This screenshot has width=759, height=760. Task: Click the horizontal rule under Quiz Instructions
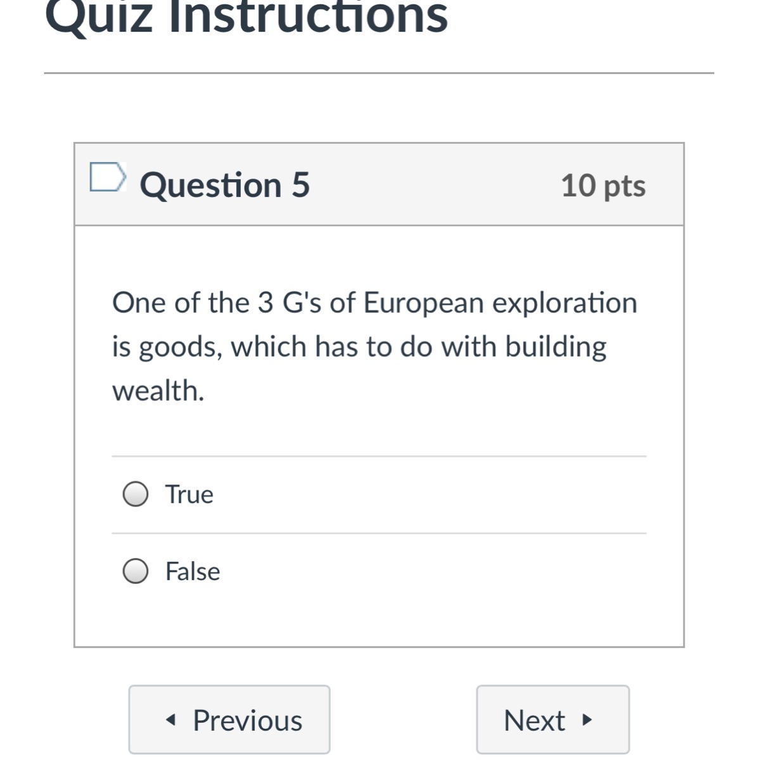[379, 73]
